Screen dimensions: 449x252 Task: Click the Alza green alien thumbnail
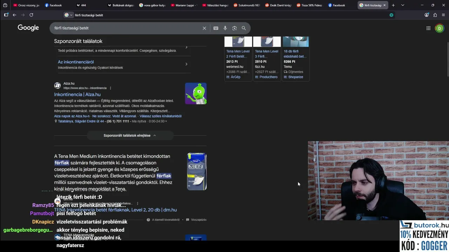(x=196, y=93)
